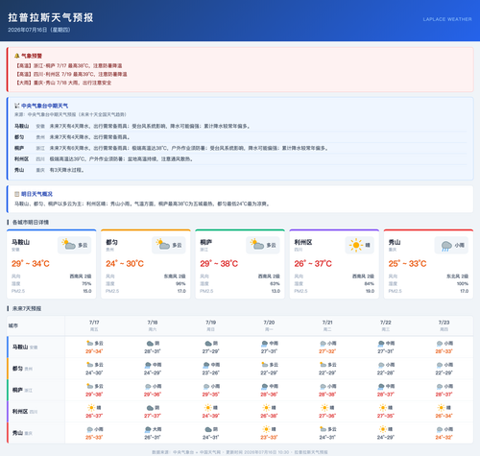Select the 都匀 mid-term forecast row

240,137
